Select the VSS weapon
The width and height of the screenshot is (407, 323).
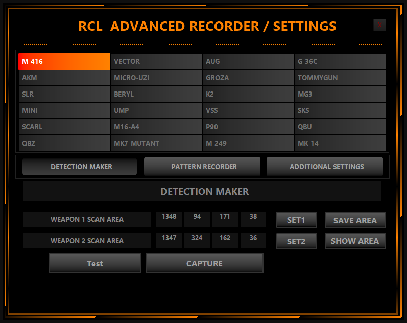(x=248, y=110)
